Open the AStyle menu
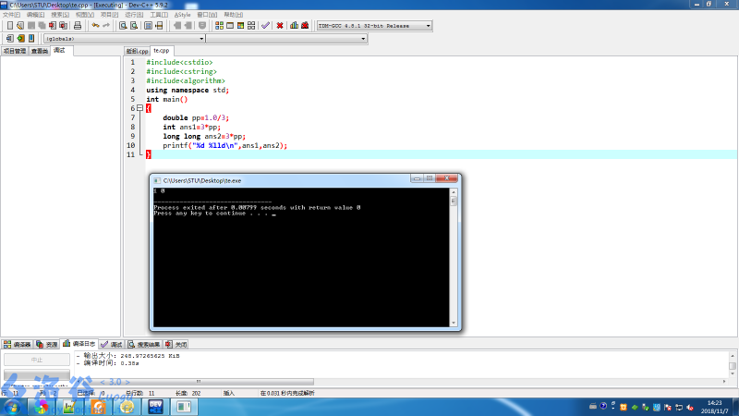The height and width of the screenshot is (416, 739). pos(183,15)
